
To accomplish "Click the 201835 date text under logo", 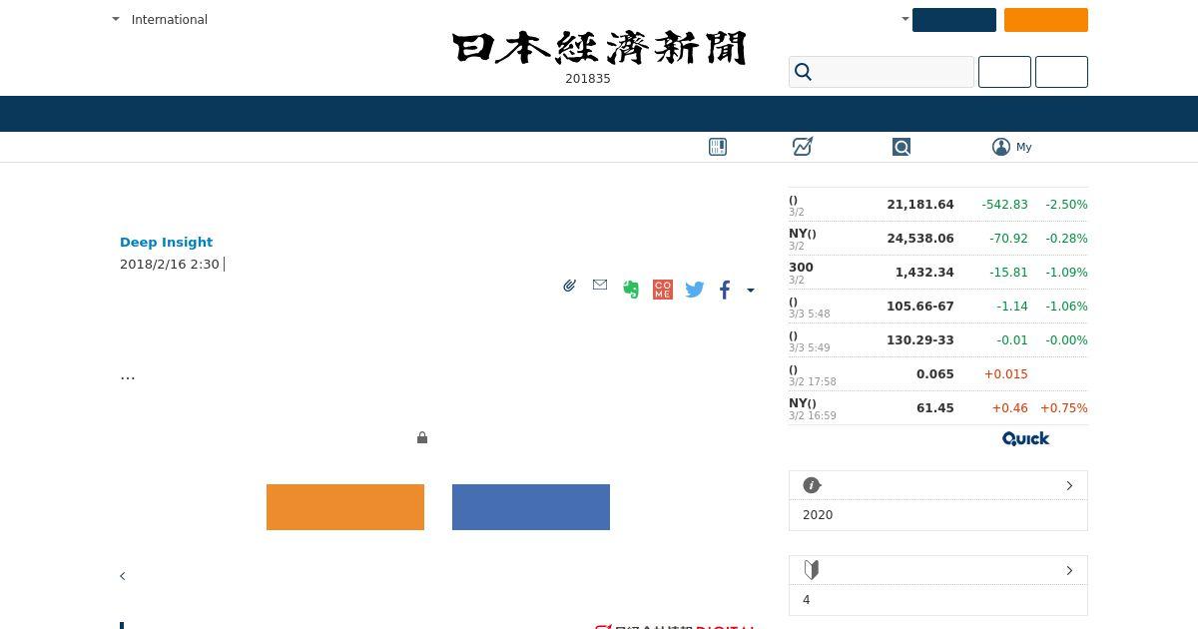I will coord(588,79).
